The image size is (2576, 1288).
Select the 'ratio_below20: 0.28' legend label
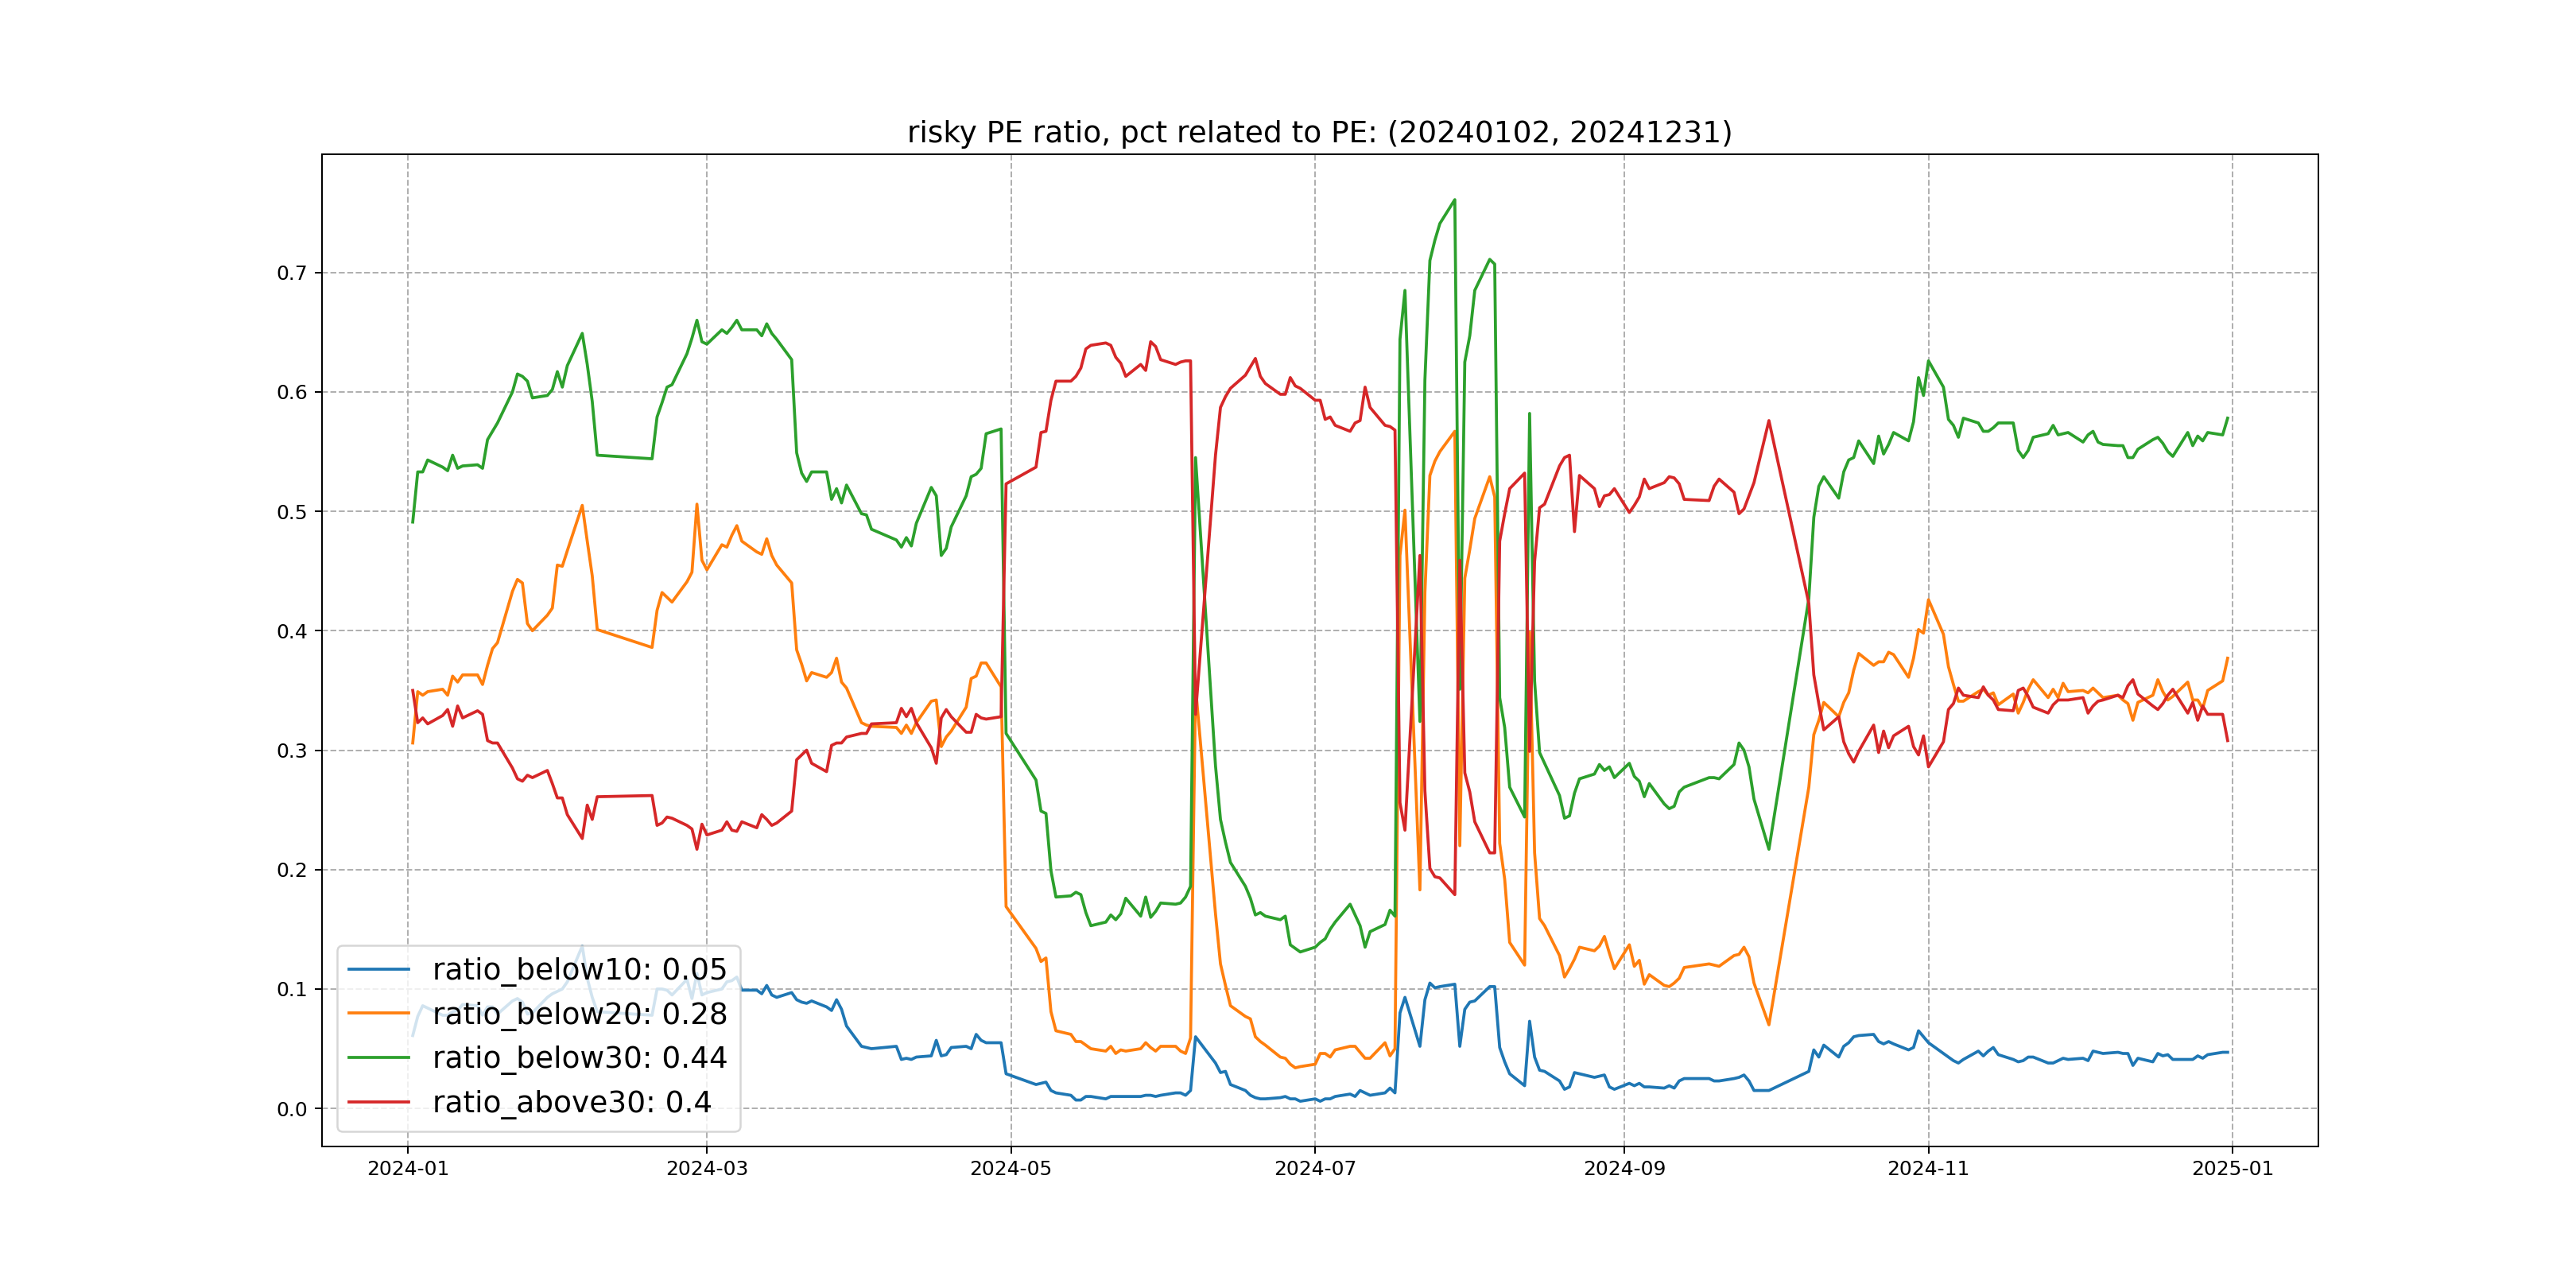[579, 1013]
